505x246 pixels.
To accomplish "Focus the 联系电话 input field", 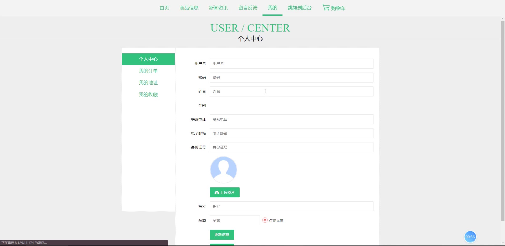I will point(291,119).
